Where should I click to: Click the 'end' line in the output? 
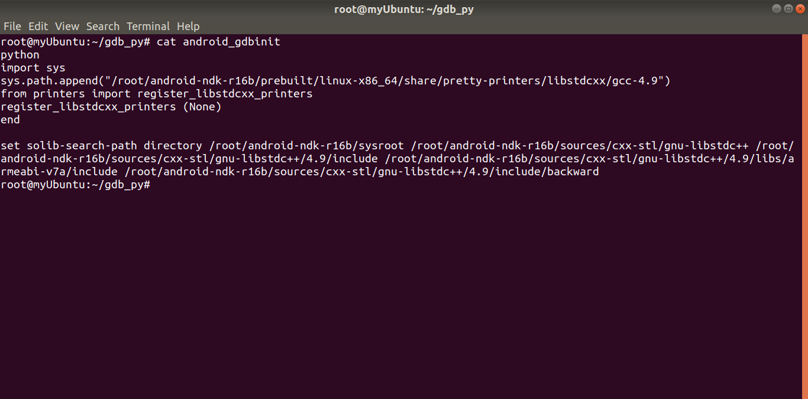(x=10, y=120)
